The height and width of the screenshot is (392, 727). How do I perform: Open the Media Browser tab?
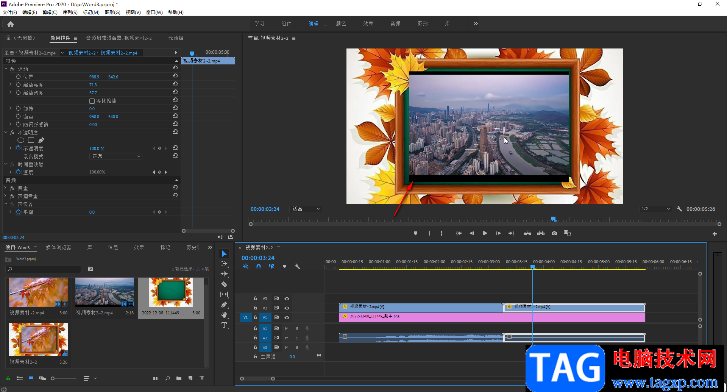58,247
